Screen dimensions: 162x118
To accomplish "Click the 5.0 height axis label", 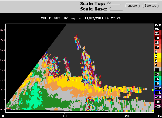I will click(3, 60).
